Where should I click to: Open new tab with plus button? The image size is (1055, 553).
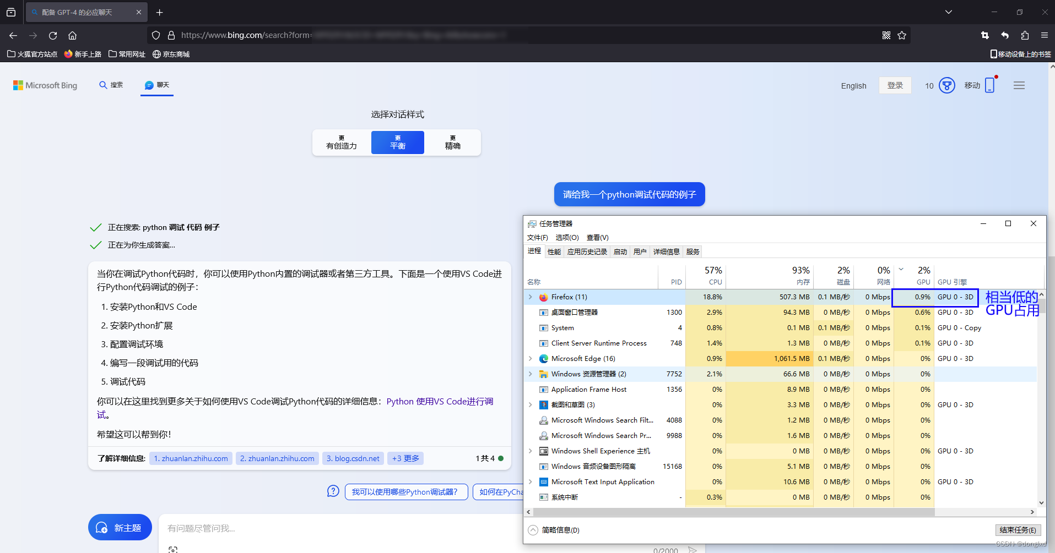[x=159, y=12]
